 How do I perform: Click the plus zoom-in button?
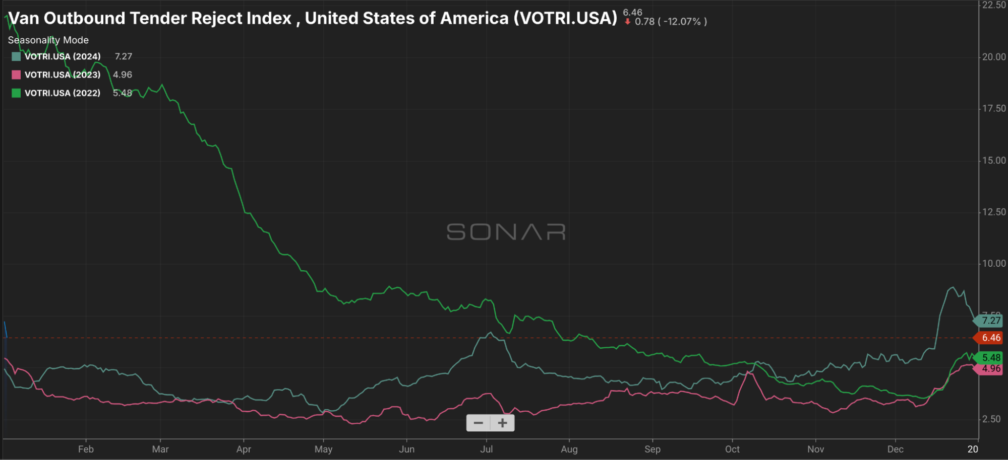click(x=502, y=423)
